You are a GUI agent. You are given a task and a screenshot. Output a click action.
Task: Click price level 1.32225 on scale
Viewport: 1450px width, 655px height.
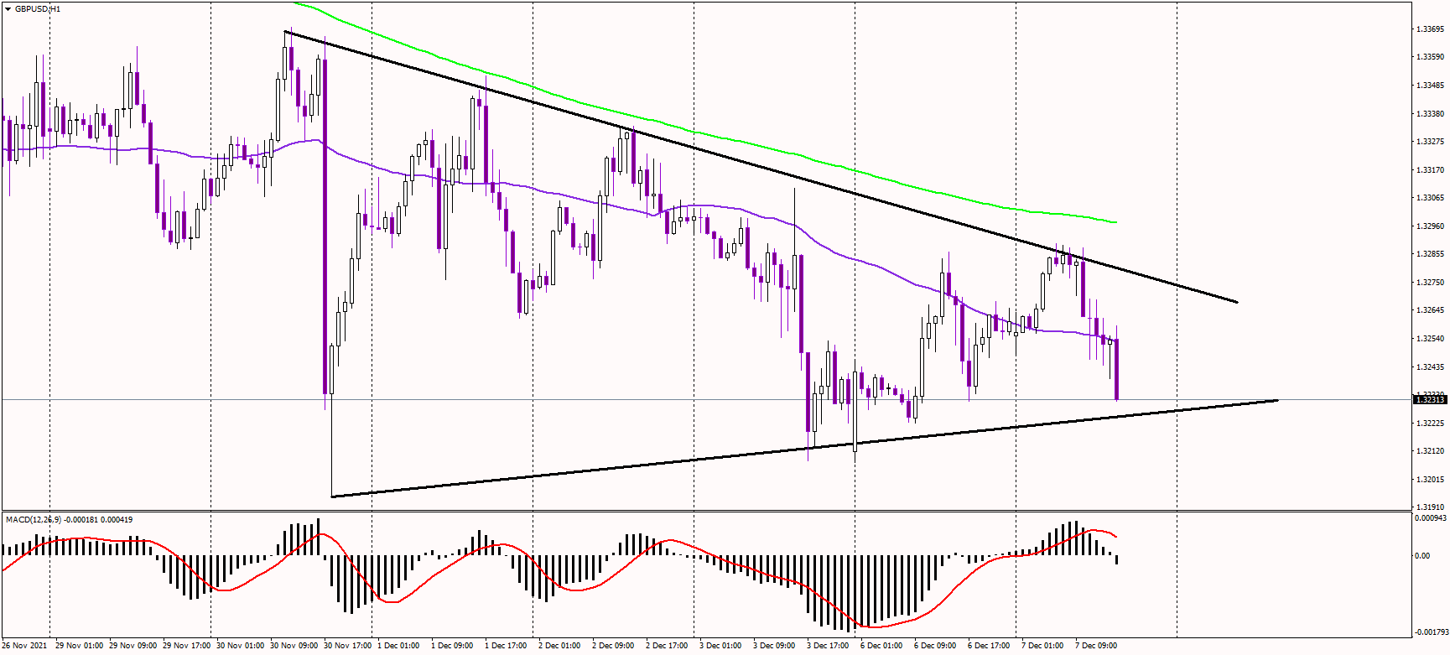click(x=1430, y=424)
